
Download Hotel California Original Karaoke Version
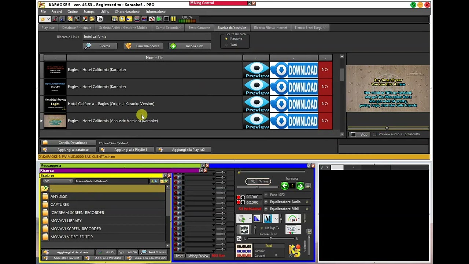click(294, 104)
